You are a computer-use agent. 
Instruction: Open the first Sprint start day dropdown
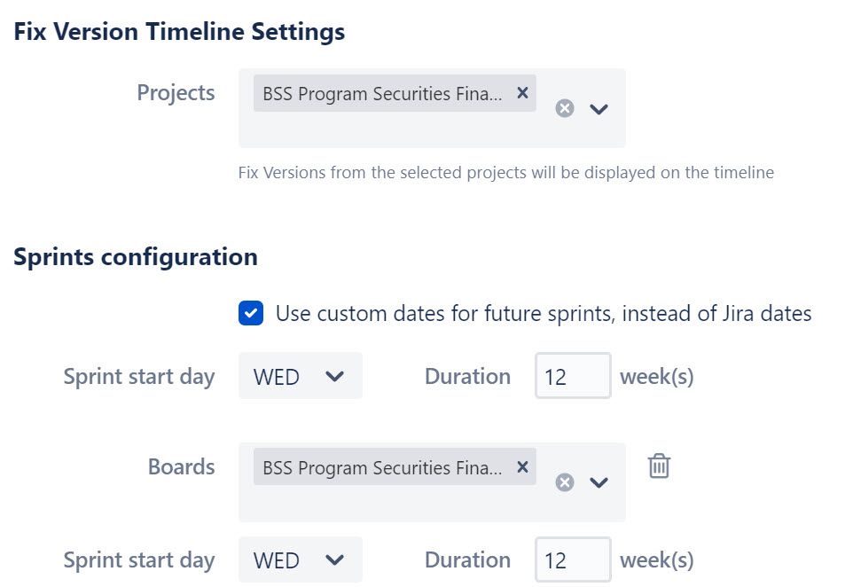(x=300, y=376)
